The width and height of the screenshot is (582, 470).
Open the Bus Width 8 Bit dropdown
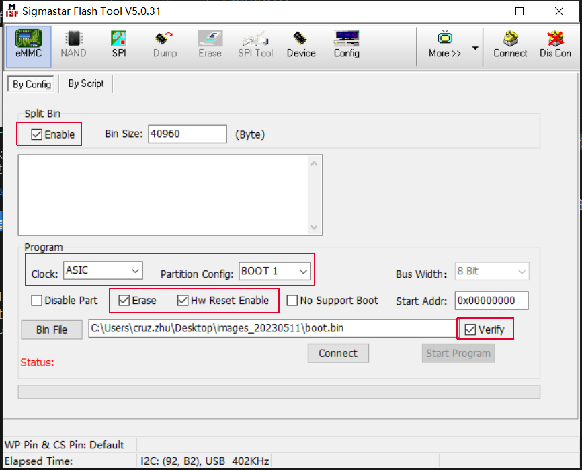click(x=492, y=272)
